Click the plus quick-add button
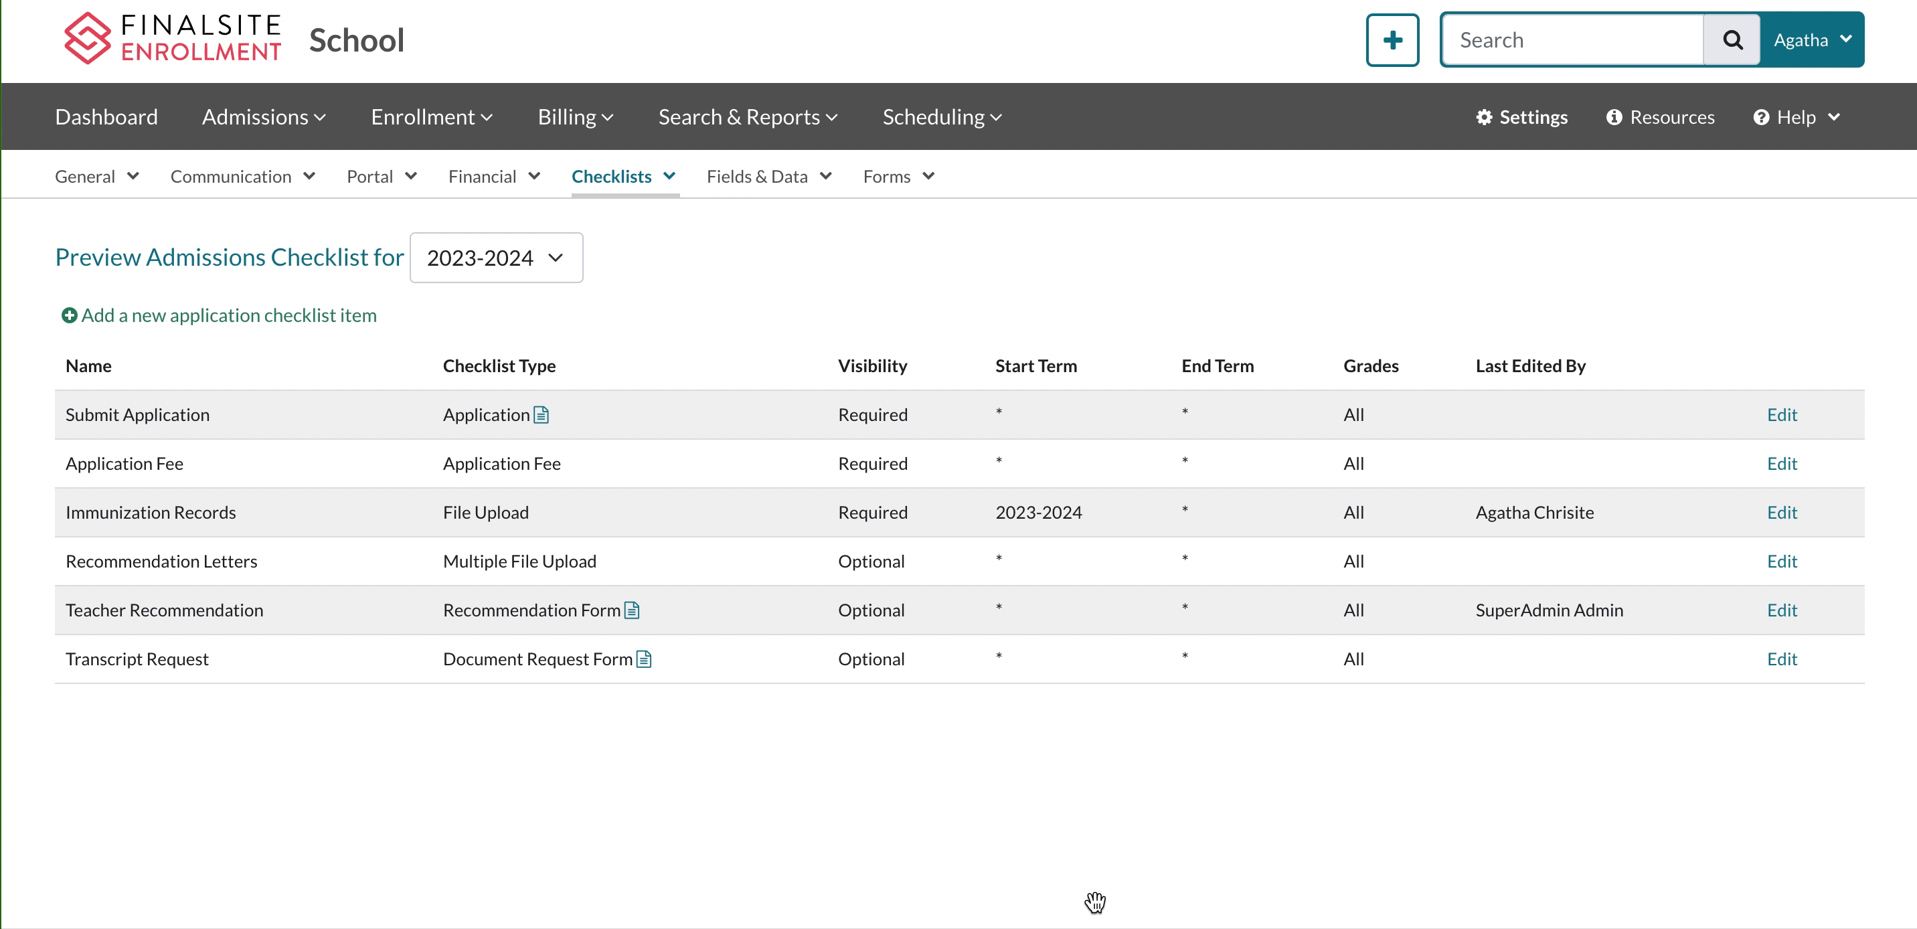The width and height of the screenshot is (1917, 929). click(1392, 40)
